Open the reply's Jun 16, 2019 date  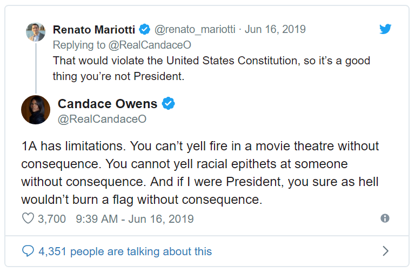tap(275, 29)
